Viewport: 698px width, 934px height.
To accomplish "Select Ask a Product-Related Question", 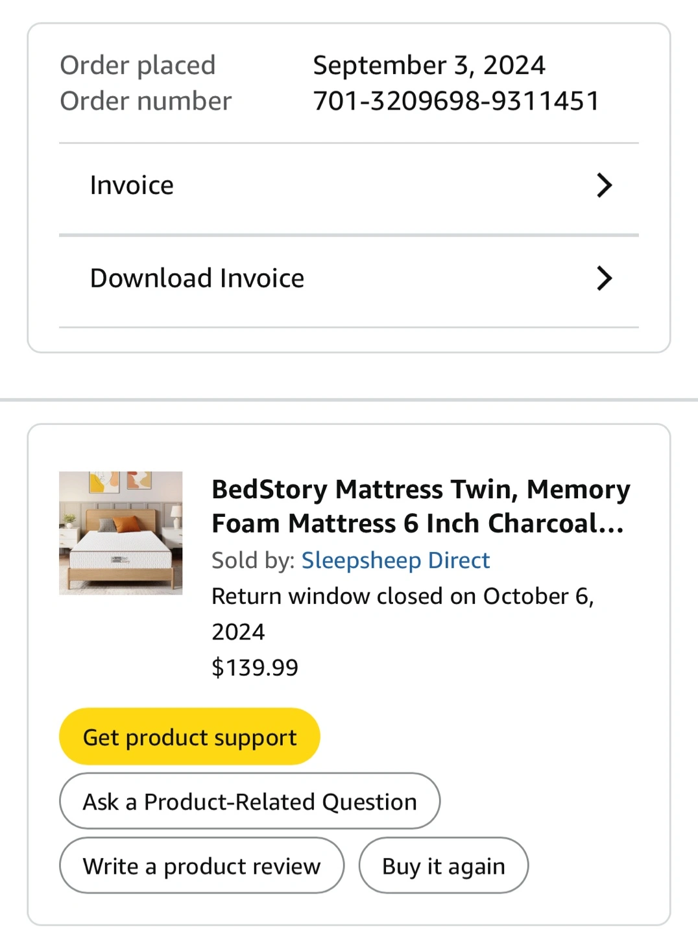I will (x=250, y=802).
